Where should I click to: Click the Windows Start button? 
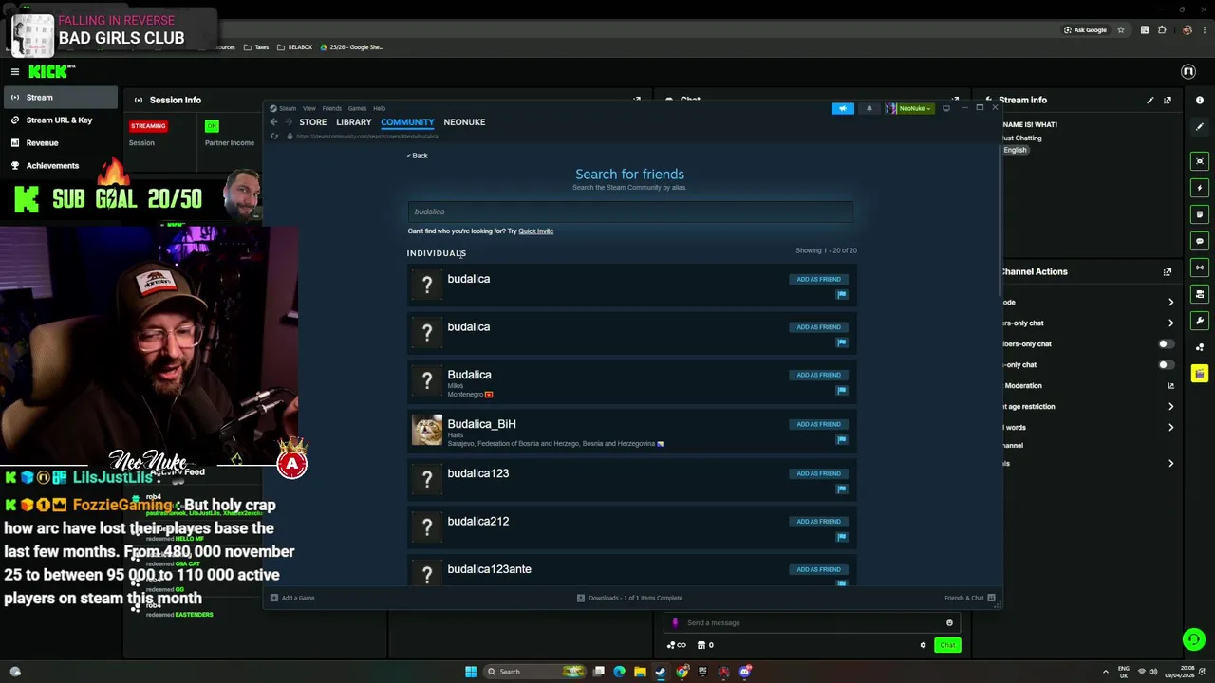pos(471,672)
